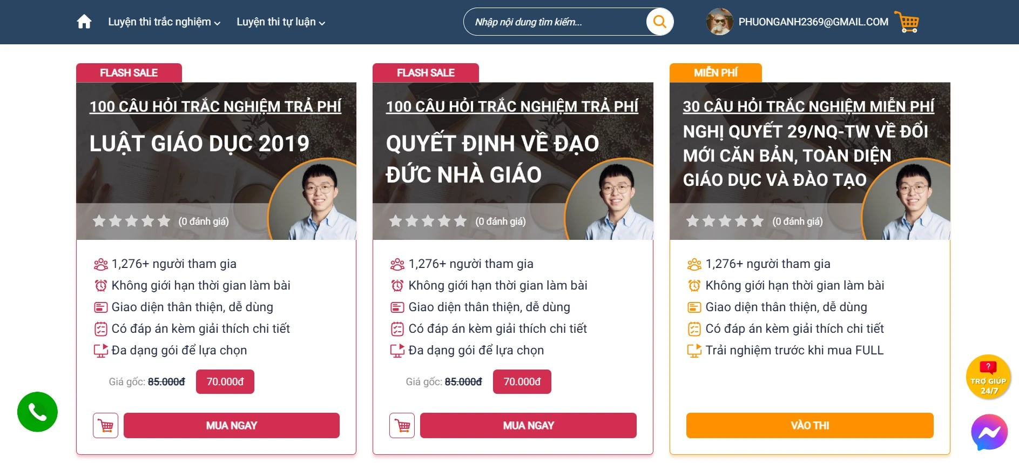Add Quyết định về đạo đức nhà giáo to cart
Screen dimensions: 1019x463
(402, 426)
